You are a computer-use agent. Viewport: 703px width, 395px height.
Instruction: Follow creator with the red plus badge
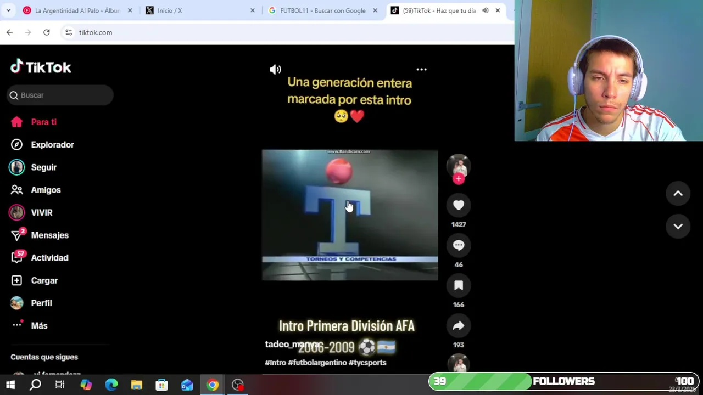459,179
